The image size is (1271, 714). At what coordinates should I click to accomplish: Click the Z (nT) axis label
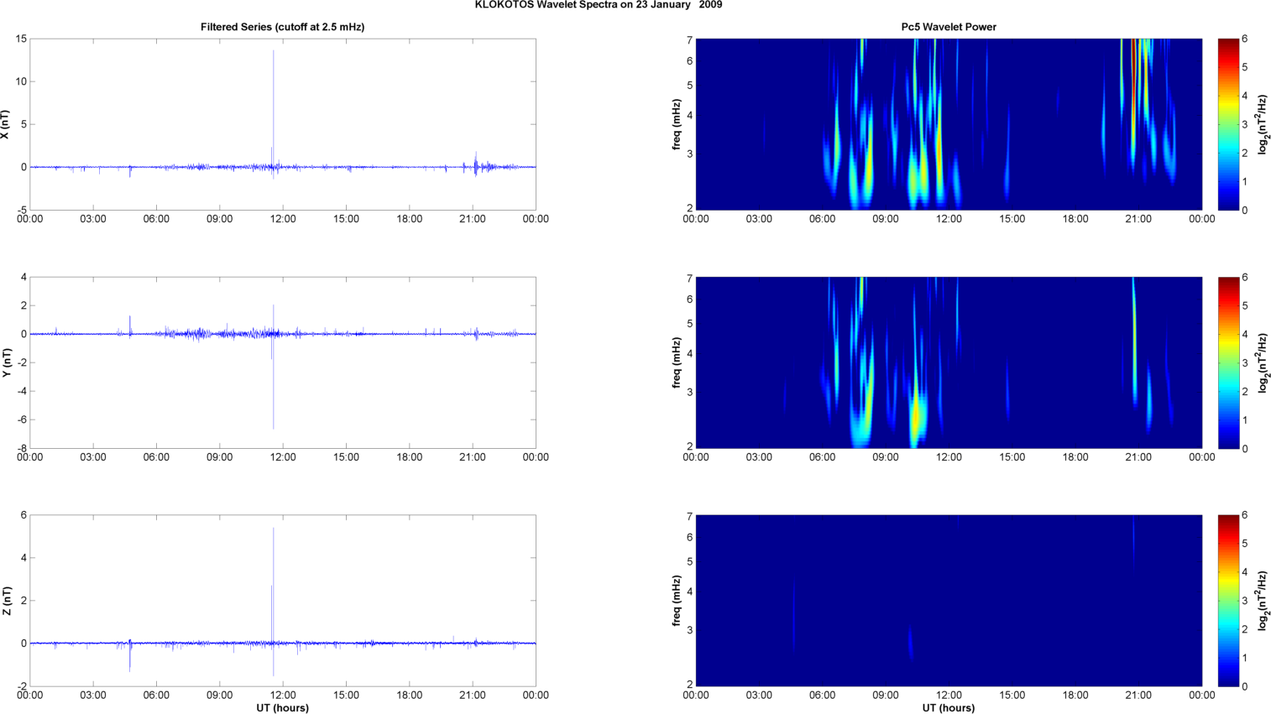coord(6,601)
